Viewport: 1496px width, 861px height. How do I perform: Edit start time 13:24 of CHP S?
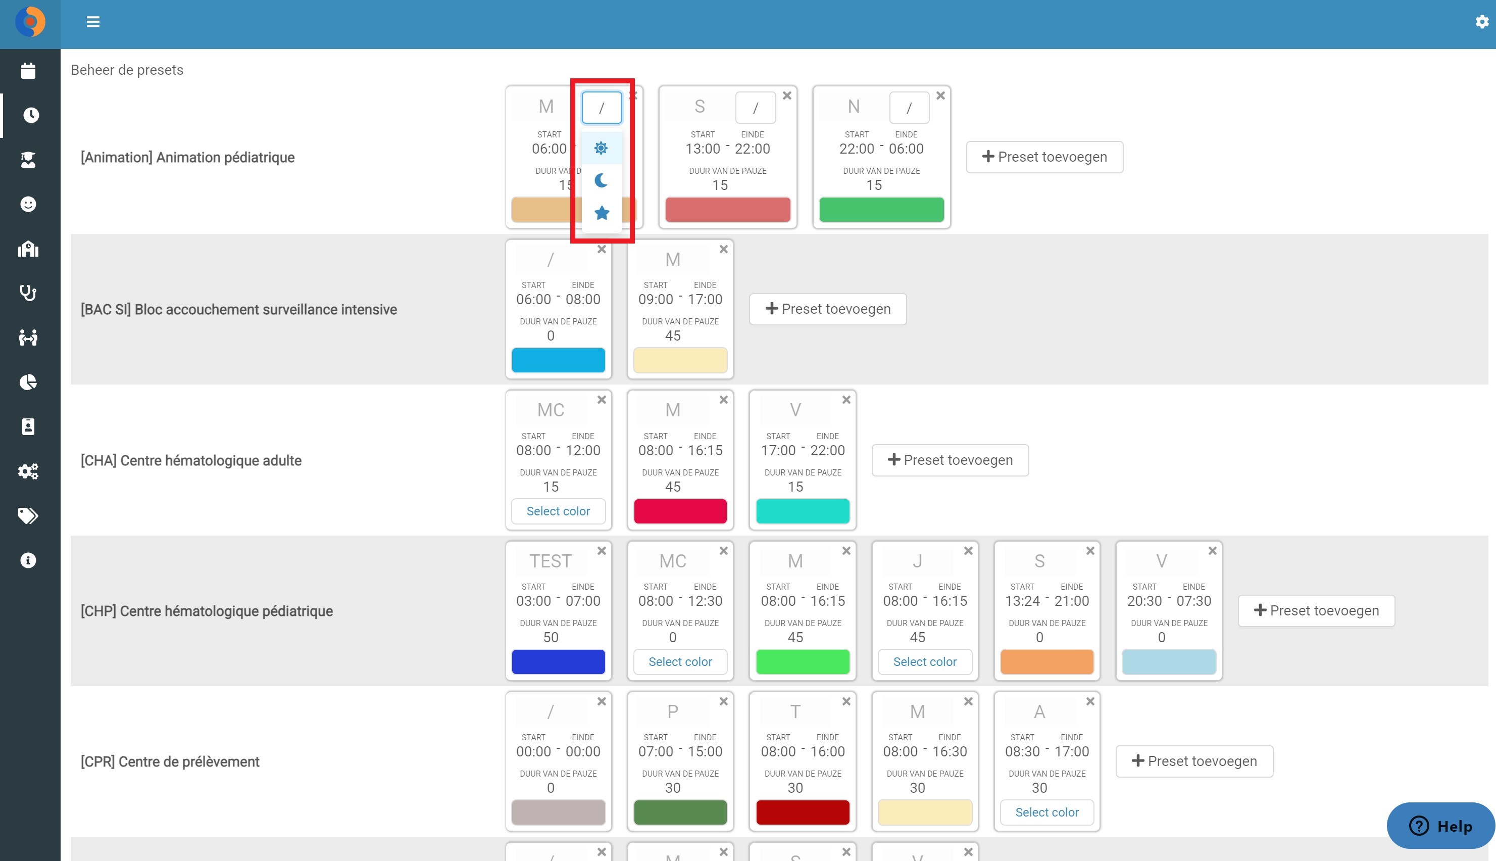point(1023,601)
